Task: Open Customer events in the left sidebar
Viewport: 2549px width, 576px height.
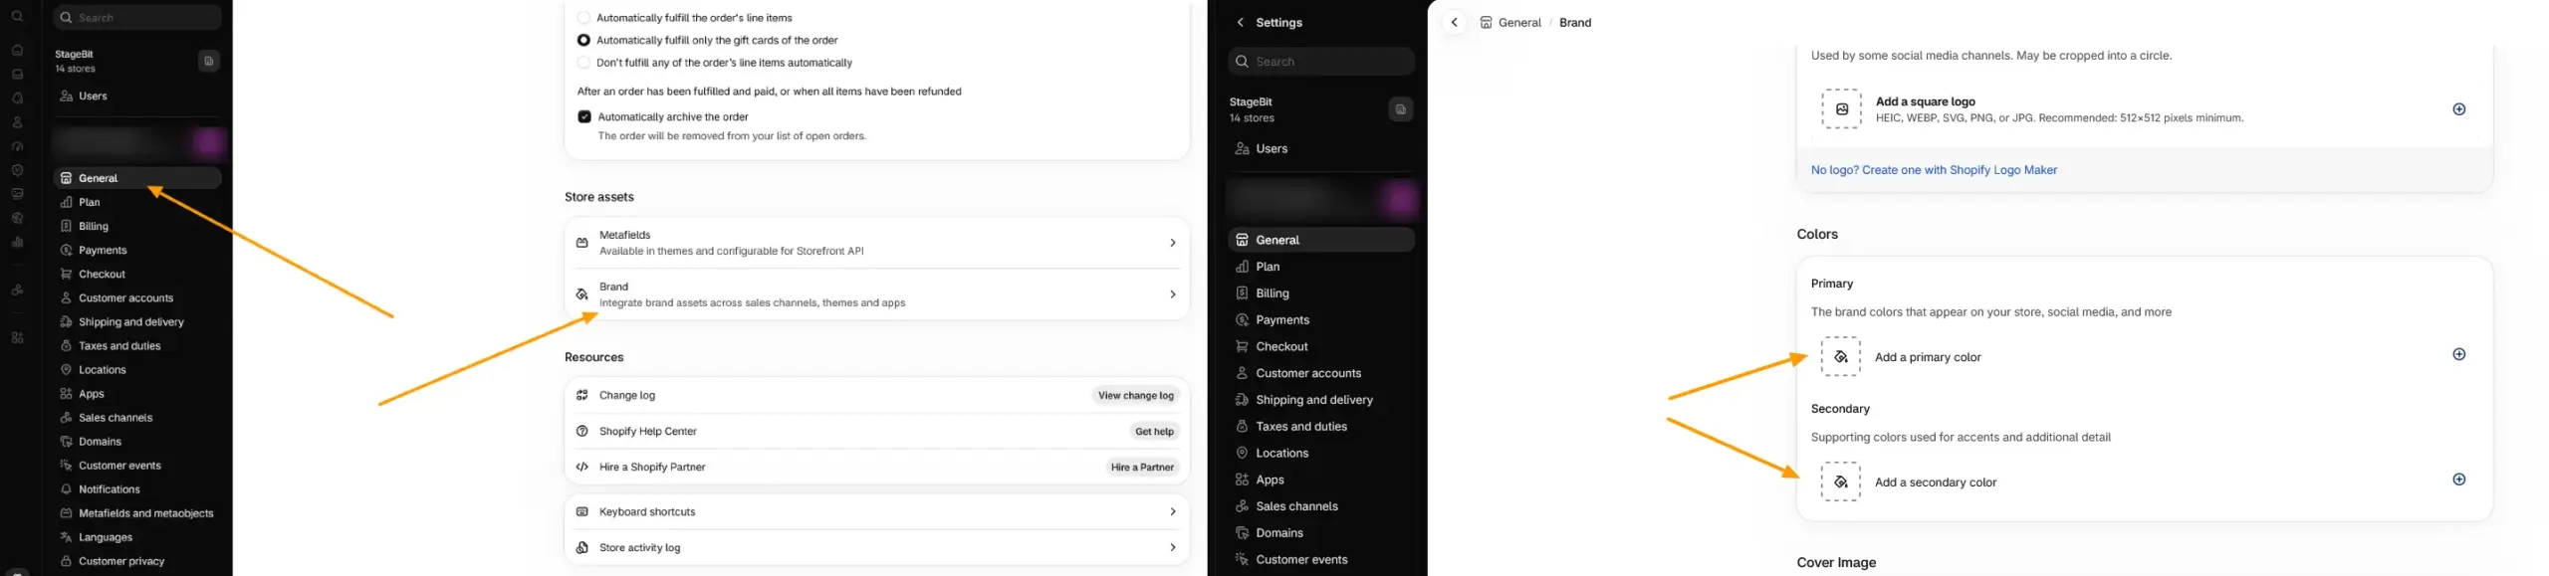Action: pos(137,466)
